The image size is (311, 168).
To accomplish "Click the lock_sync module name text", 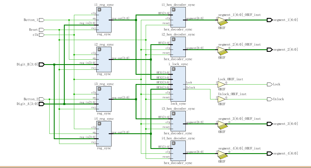I will (x=178, y=104).
